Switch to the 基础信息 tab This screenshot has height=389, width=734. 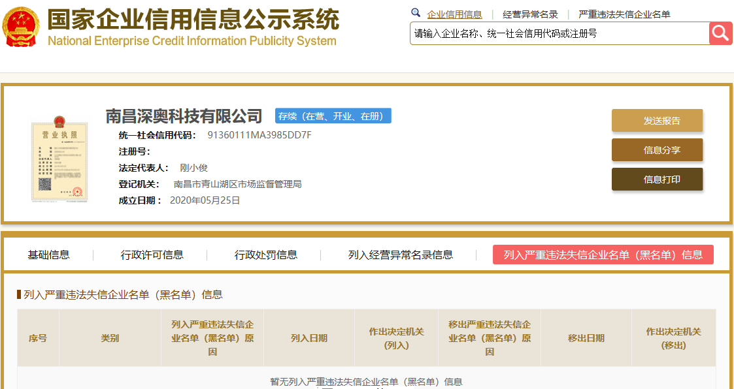point(48,255)
